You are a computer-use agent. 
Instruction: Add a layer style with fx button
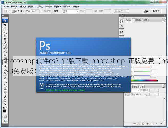point(139,124)
